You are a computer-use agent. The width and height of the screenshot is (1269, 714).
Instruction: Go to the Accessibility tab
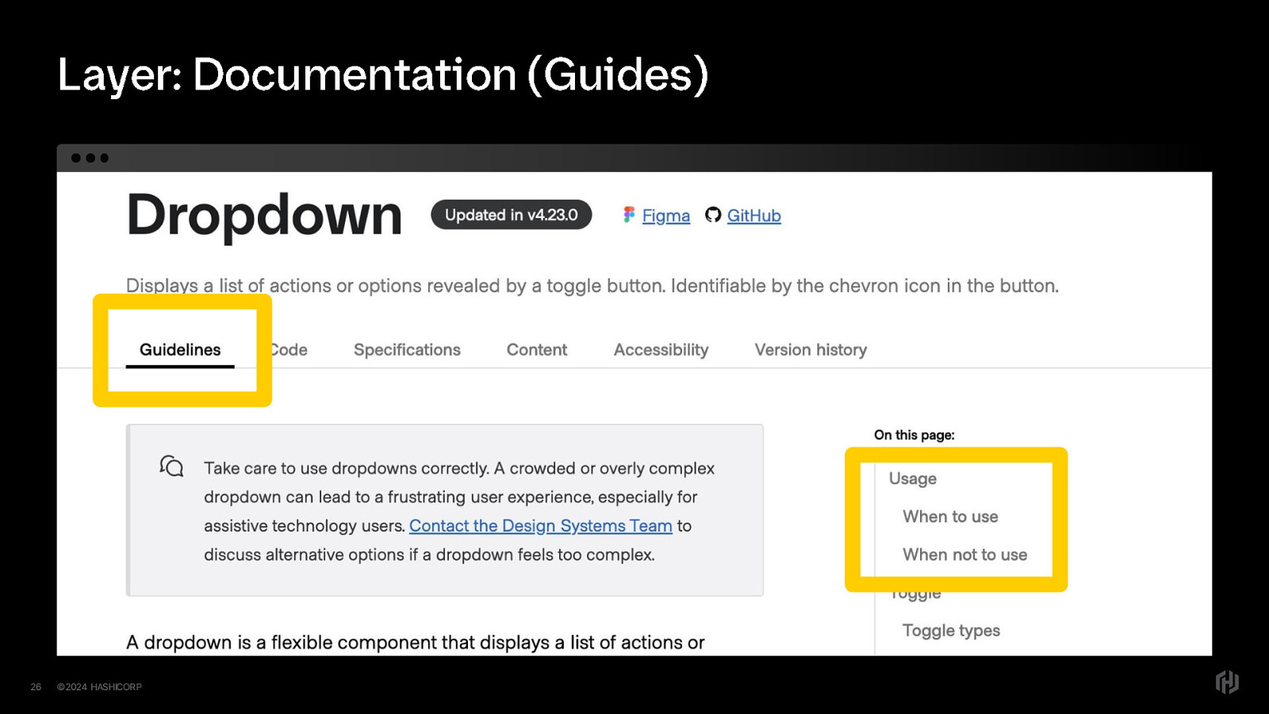661,350
